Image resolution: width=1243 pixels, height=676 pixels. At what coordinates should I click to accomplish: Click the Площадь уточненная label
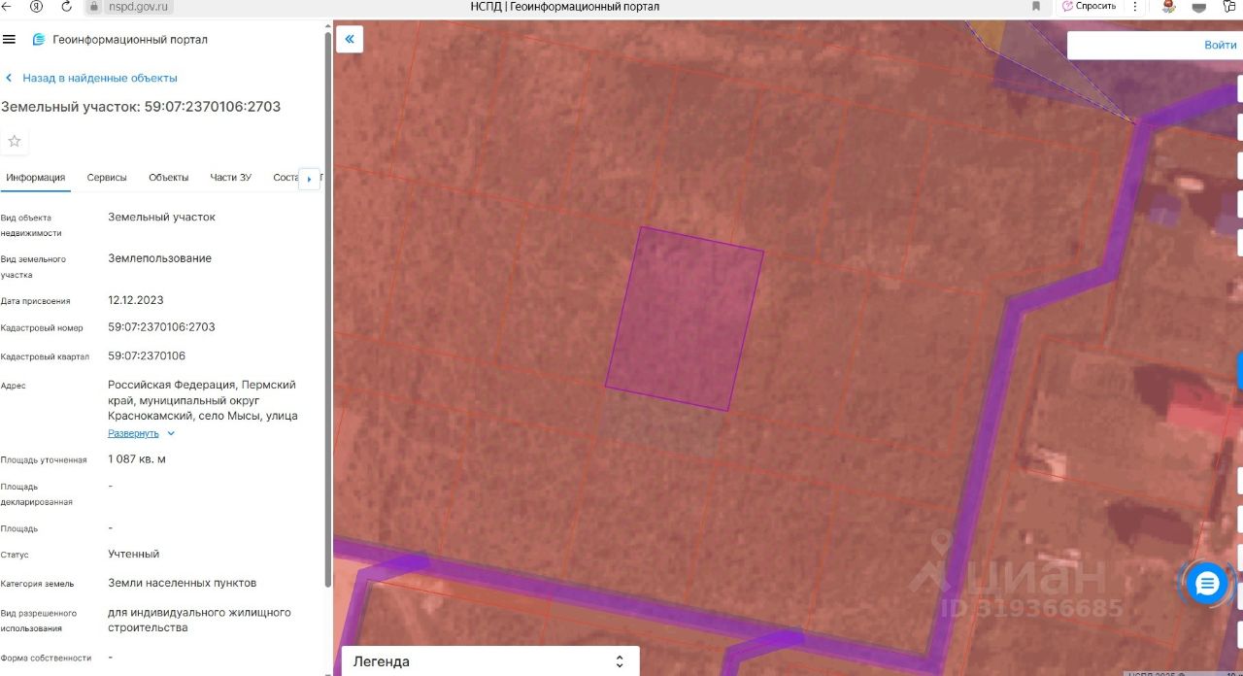[44, 460]
